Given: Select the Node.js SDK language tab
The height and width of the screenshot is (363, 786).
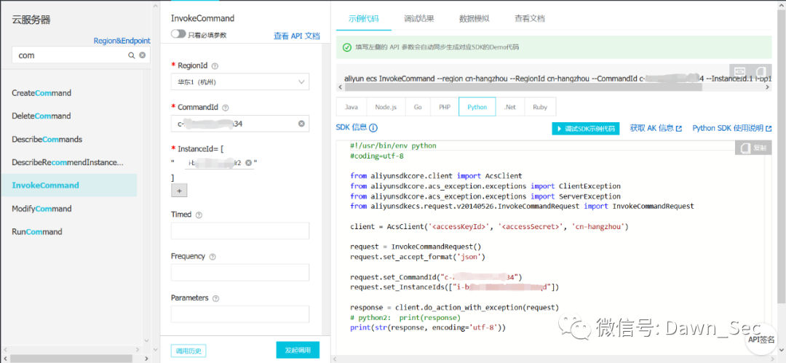Looking at the screenshot, I should (386, 107).
